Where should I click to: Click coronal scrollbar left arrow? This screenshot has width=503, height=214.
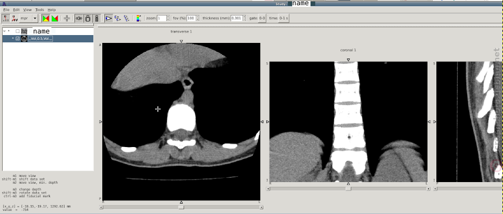269,189
